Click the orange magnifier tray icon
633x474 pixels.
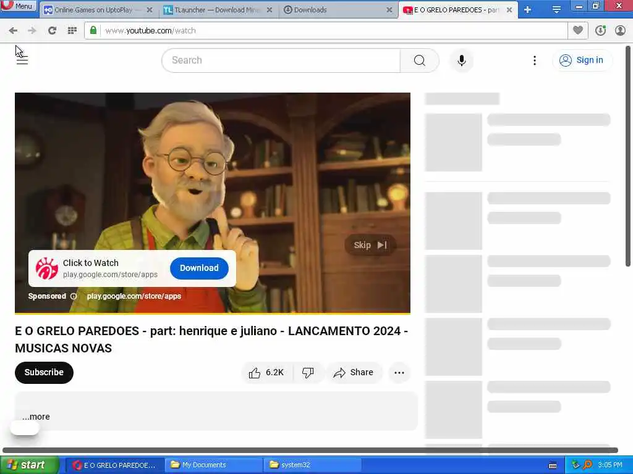(x=587, y=465)
